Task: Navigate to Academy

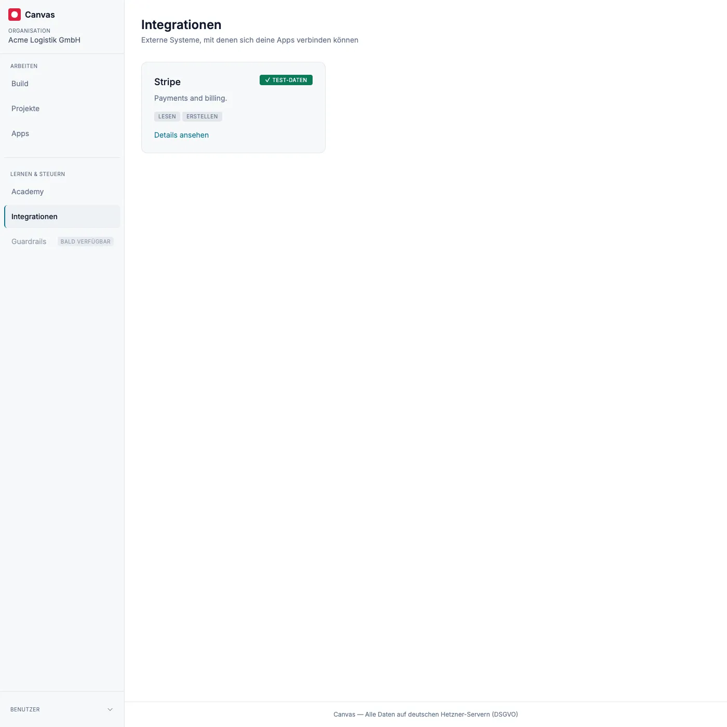Action: click(62, 192)
